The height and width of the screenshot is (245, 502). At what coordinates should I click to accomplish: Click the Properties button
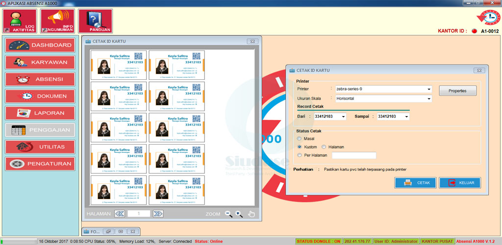click(x=457, y=91)
